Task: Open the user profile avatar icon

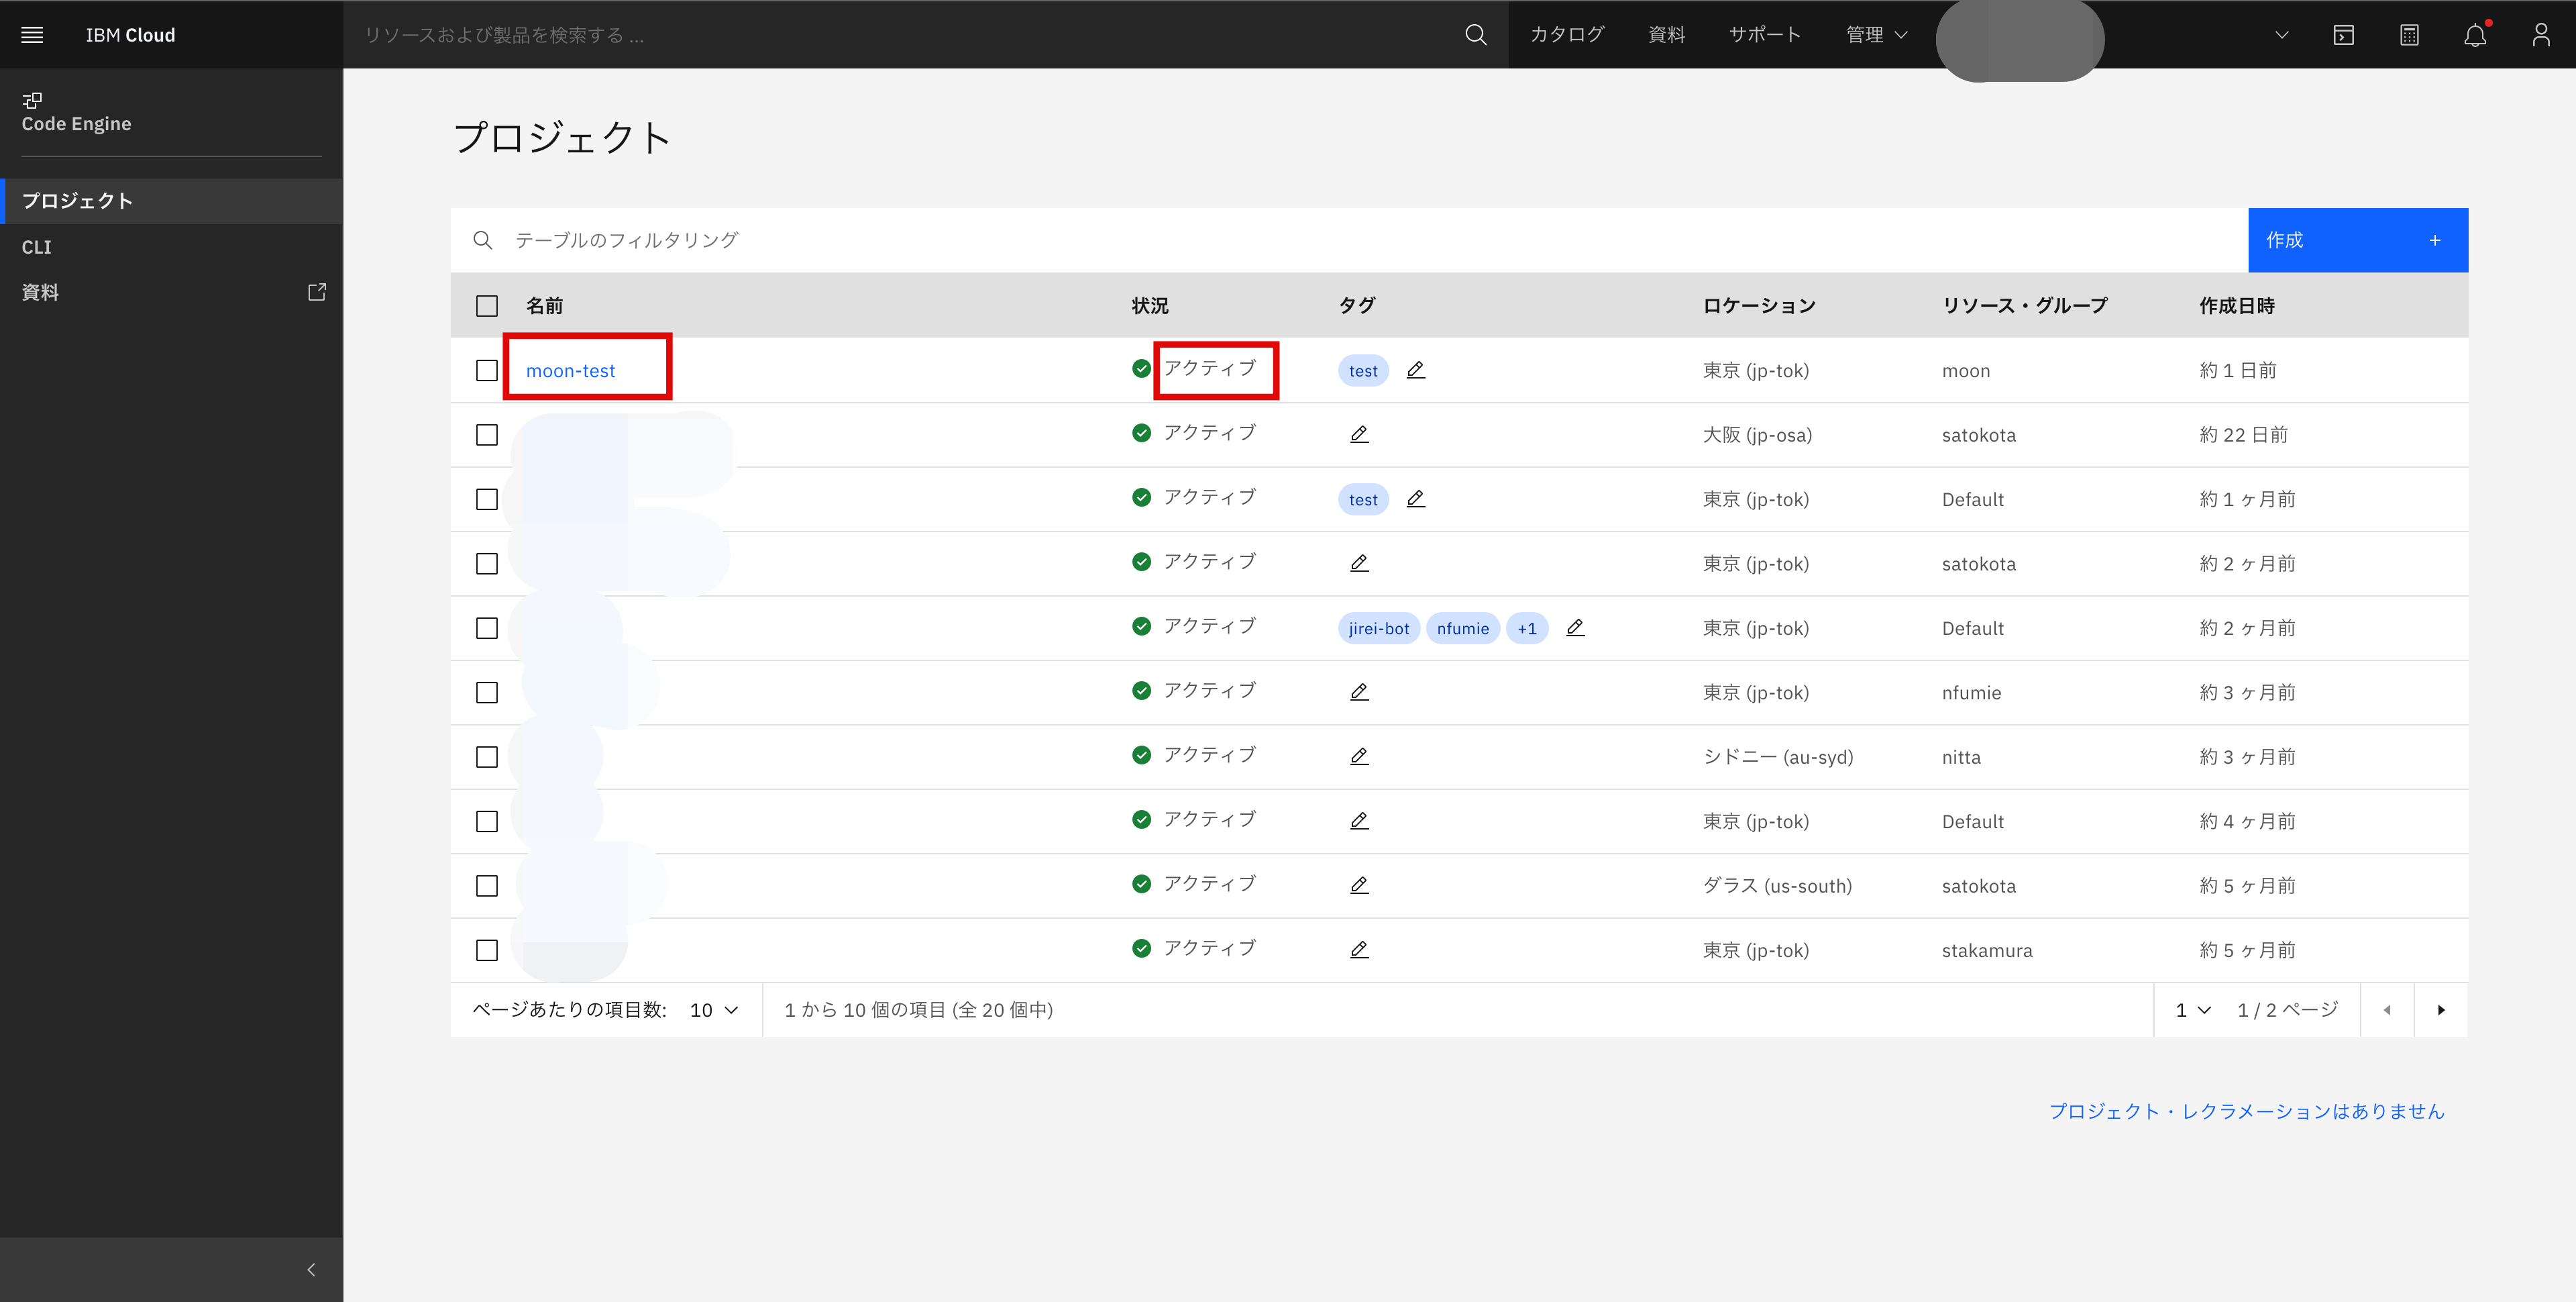Action: pyautogui.click(x=2540, y=35)
